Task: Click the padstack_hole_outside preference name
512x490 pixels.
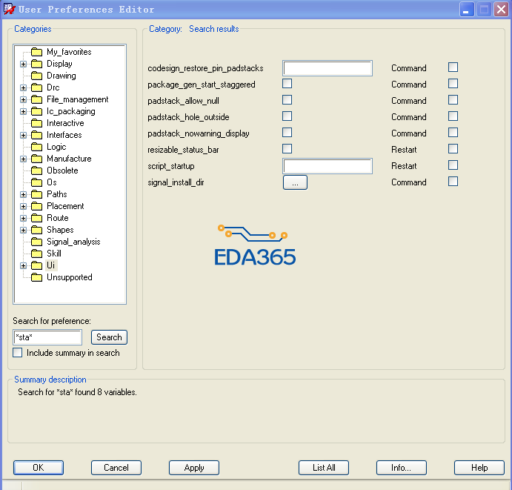Action: tap(188, 117)
